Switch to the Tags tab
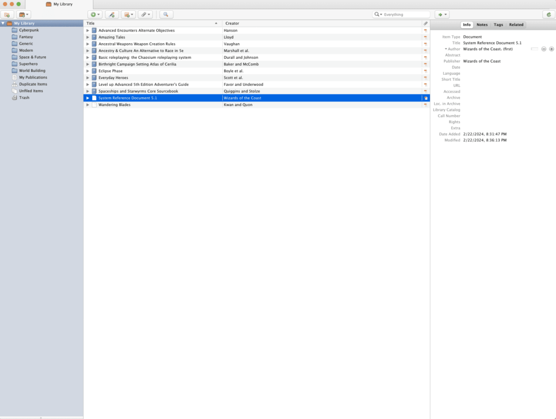The image size is (556, 419). pos(498,24)
